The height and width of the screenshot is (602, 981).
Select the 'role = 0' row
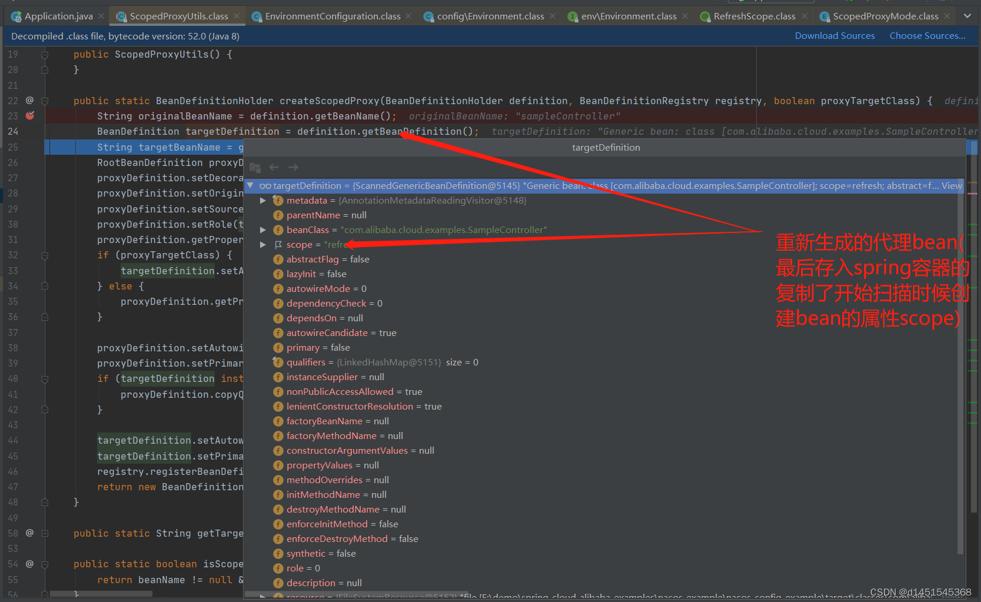pyautogui.click(x=601, y=568)
